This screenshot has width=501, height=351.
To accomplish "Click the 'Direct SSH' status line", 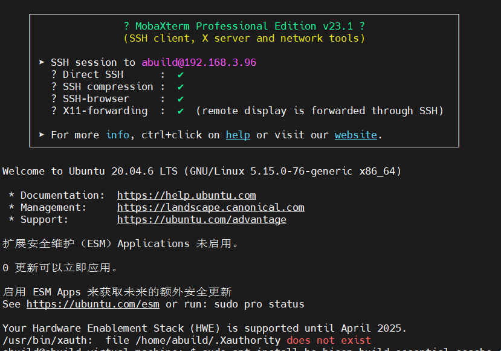I will click(x=117, y=74).
